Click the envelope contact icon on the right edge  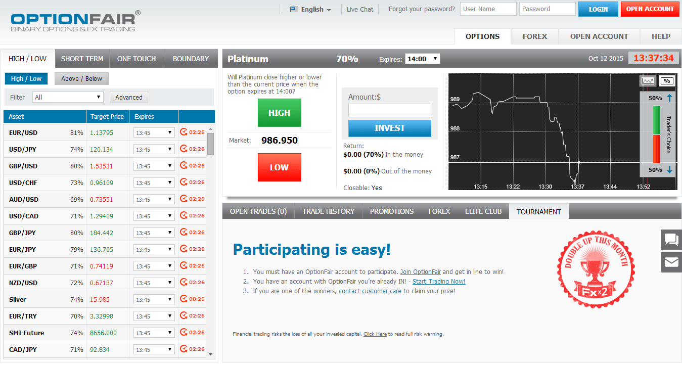671,262
